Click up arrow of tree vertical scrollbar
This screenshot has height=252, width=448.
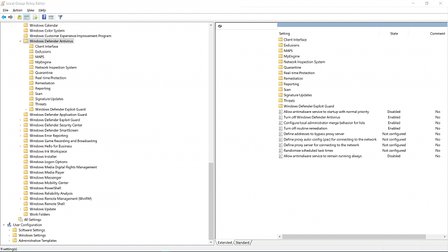(x=211, y=25)
